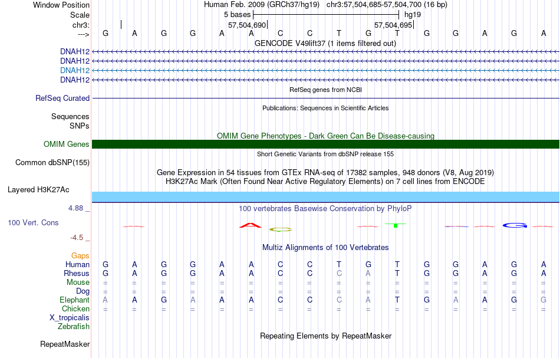Open the H3K27Ac Mark track title
Screen dimensions: 560x358
(325, 182)
